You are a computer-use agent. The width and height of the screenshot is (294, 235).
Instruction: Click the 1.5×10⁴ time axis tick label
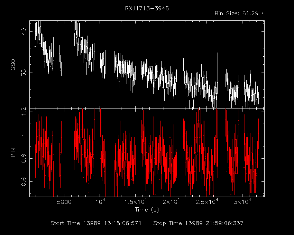[x=136, y=201]
